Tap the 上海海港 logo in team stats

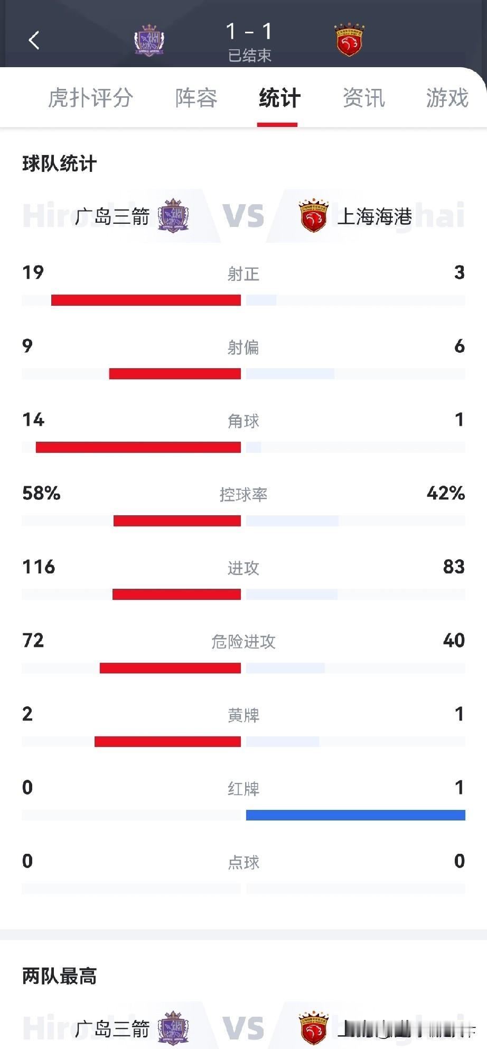coord(313,216)
